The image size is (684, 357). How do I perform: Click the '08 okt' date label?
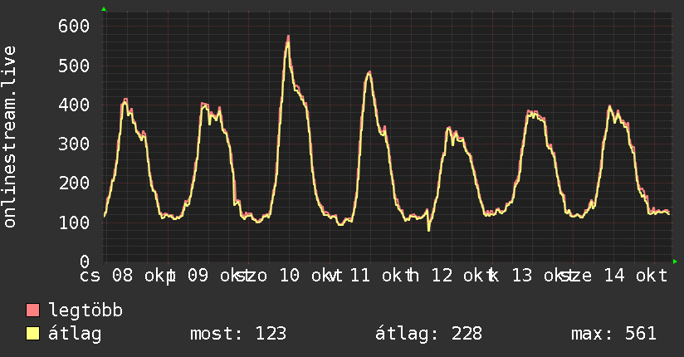(x=144, y=276)
